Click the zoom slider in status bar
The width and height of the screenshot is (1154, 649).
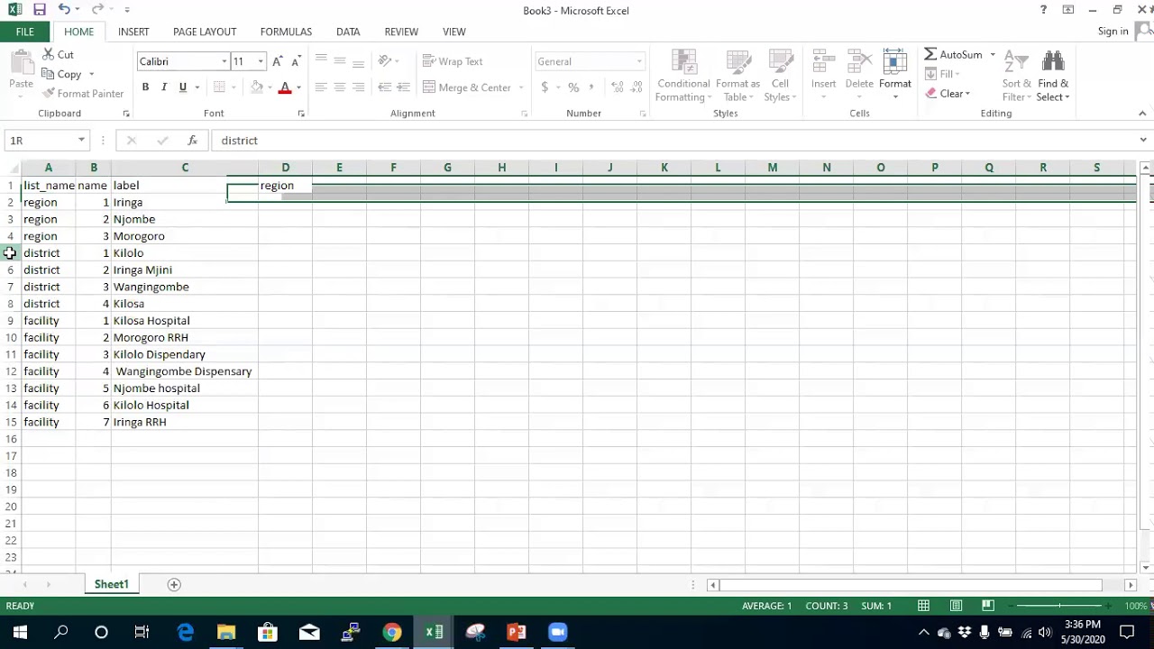click(1059, 606)
